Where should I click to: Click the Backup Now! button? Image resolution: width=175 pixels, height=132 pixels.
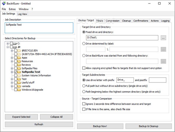click(x=100, y=126)
